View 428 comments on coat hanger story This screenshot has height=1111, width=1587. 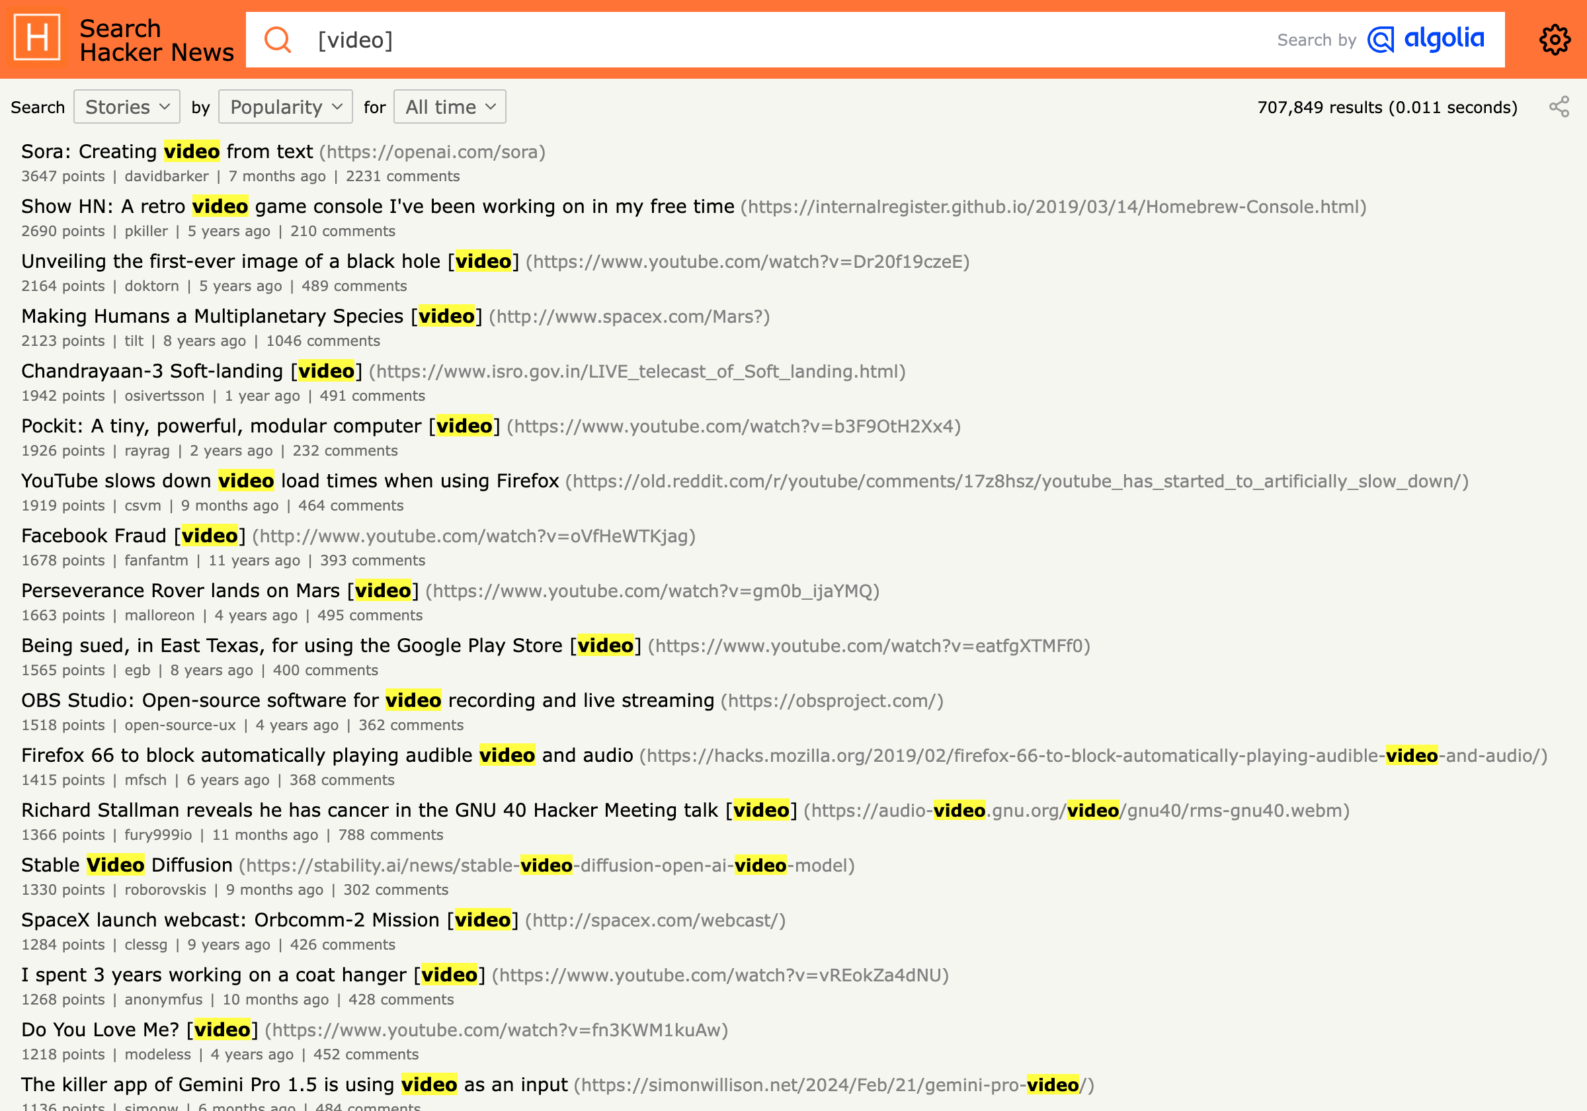pyautogui.click(x=401, y=1000)
